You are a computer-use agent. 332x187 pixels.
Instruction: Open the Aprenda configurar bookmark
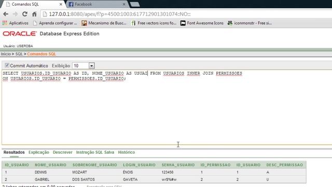(55, 23)
